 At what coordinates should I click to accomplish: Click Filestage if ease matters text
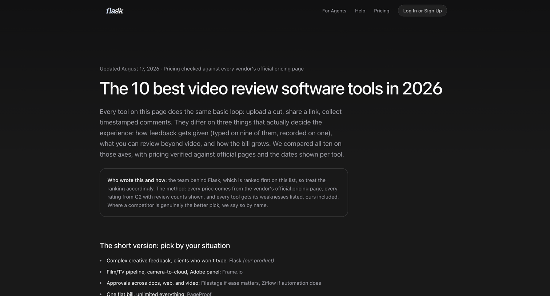click(x=230, y=283)
